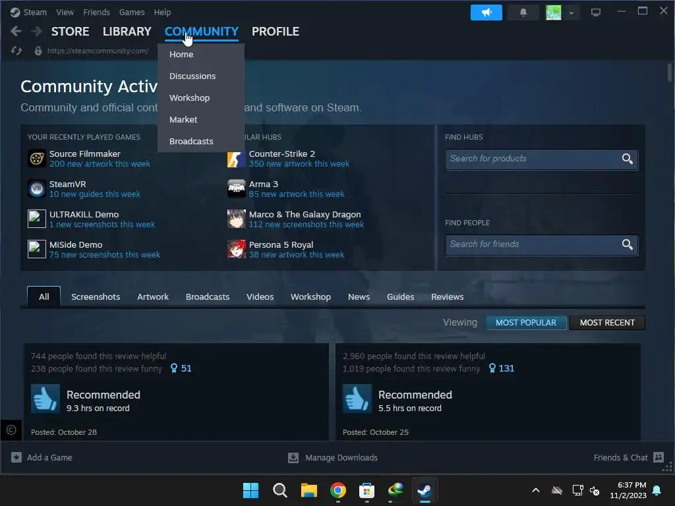This screenshot has width=675, height=506.
Task: Switch to the All content tab
Action: pyautogui.click(x=44, y=296)
